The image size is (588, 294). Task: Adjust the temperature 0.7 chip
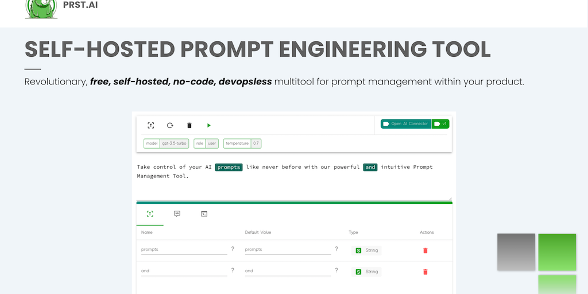point(242,143)
